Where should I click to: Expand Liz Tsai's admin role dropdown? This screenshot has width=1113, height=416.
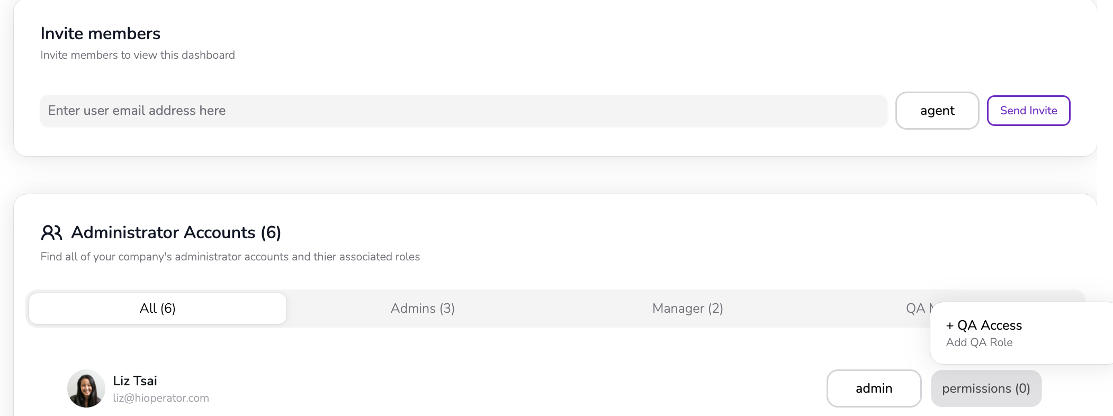[x=874, y=388]
